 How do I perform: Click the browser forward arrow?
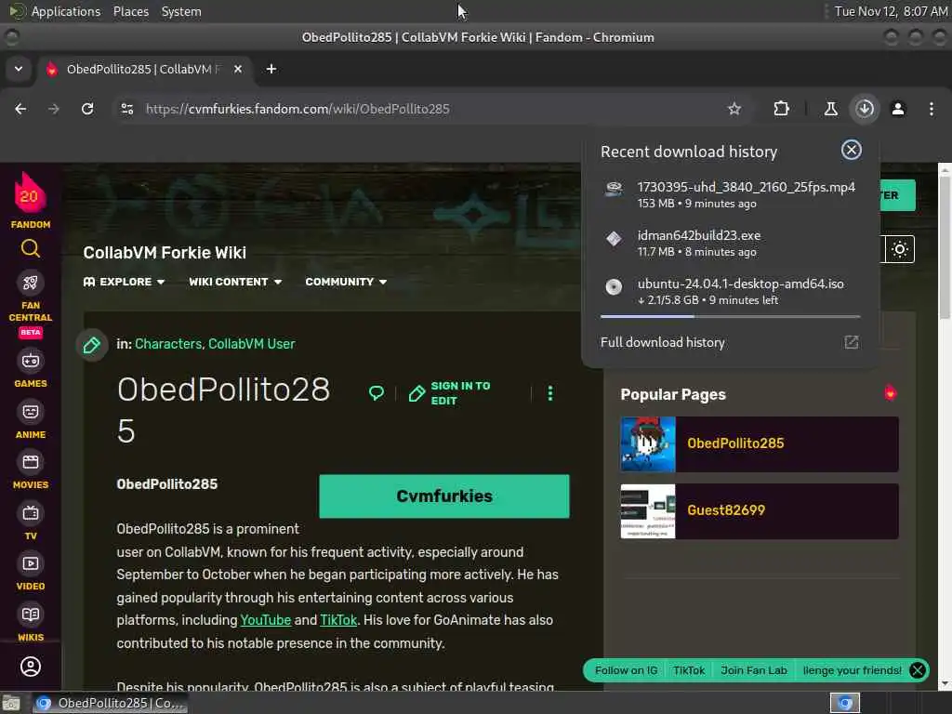54,109
